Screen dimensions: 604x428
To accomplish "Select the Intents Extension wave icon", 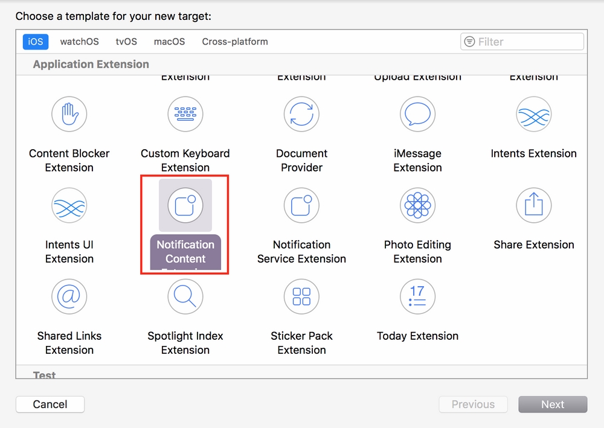I will 534,114.
